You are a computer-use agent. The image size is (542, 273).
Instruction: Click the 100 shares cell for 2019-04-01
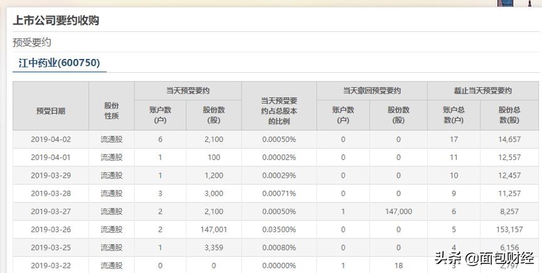pyautogui.click(x=214, y=158)
